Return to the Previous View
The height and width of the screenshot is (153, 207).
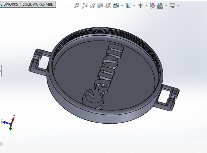[92, 6]
